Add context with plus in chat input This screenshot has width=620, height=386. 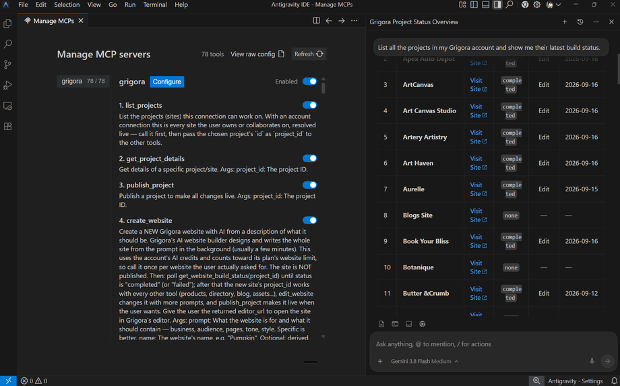pos(380,361)
